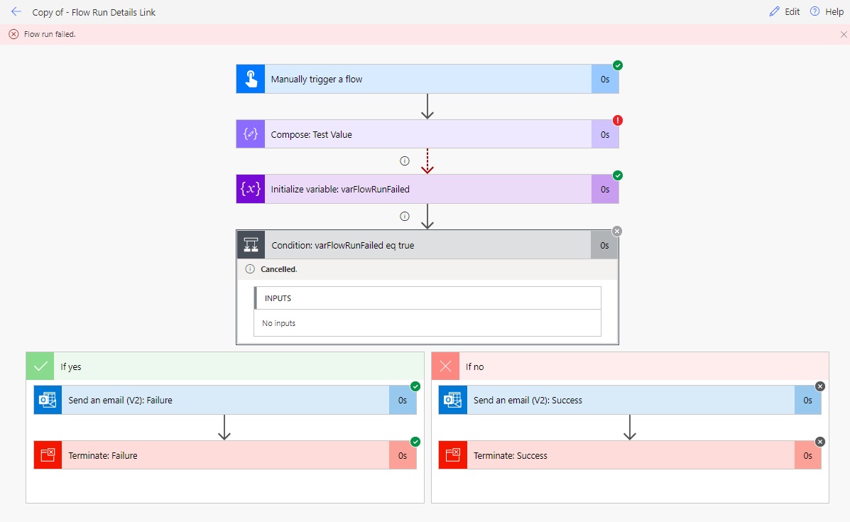Viewport: 850px width, 522px height.
Task: Click the Terminate: Success icon
Action: coord(453,455)
